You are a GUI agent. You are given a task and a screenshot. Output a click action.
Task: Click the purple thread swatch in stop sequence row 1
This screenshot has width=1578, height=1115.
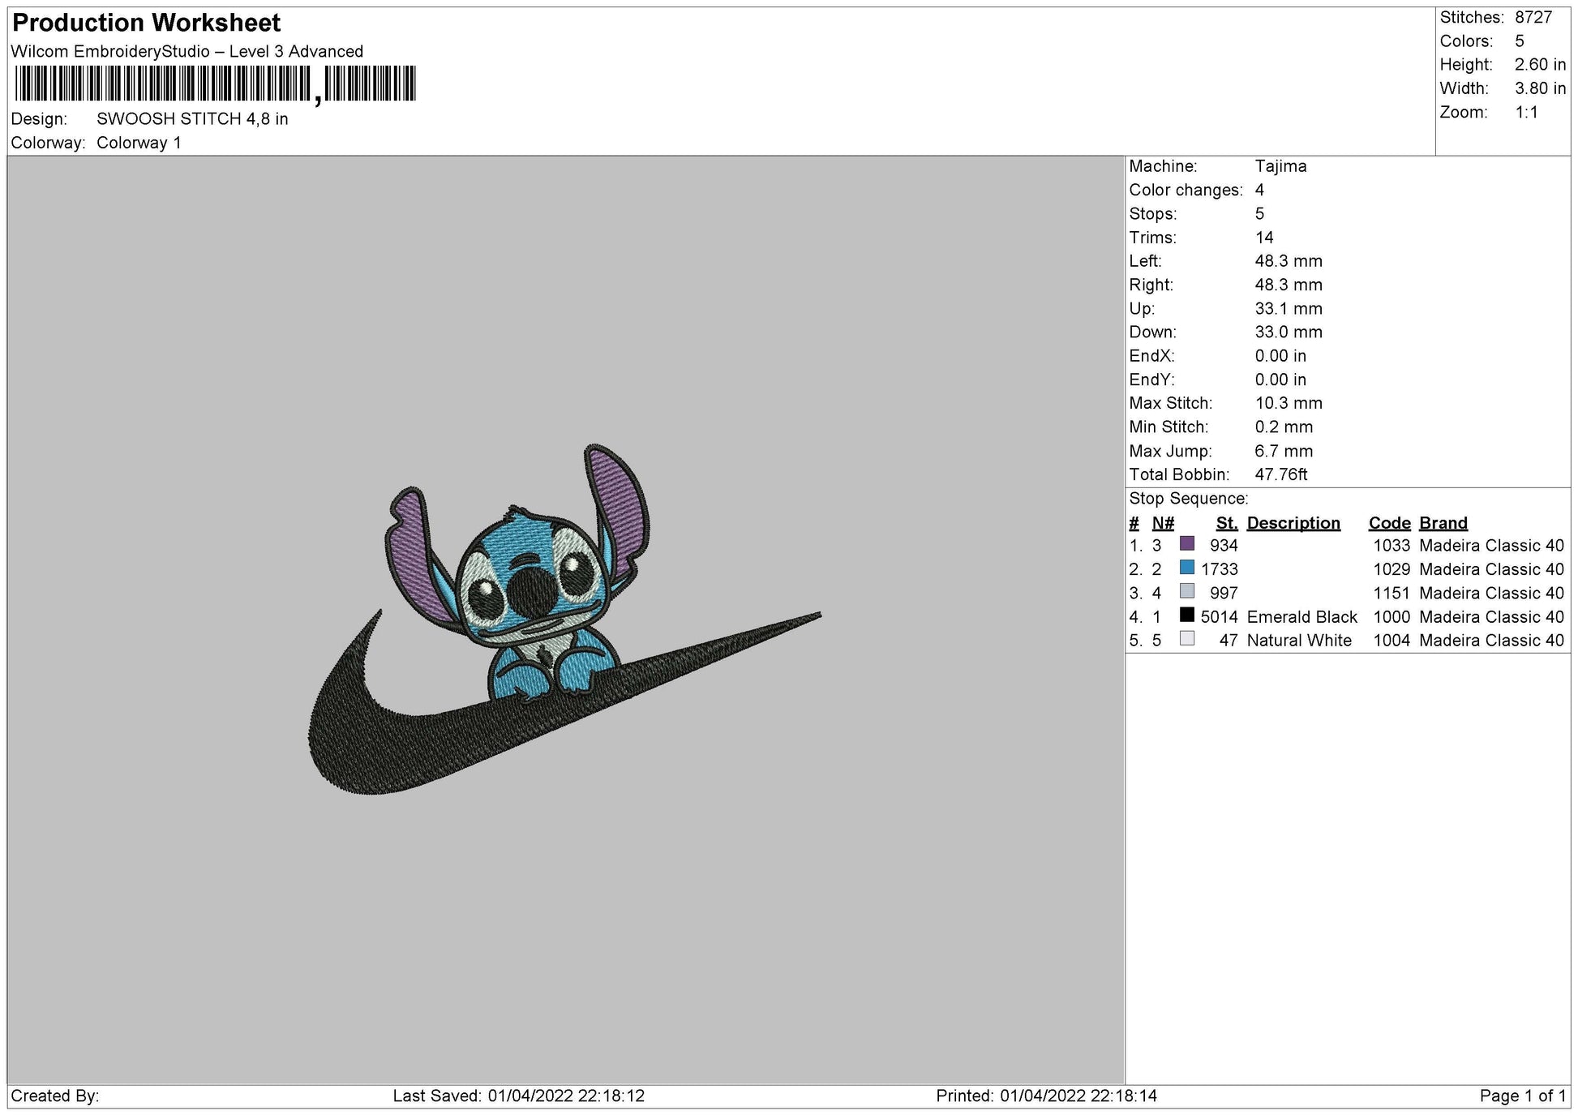(x=1189, y=546)
